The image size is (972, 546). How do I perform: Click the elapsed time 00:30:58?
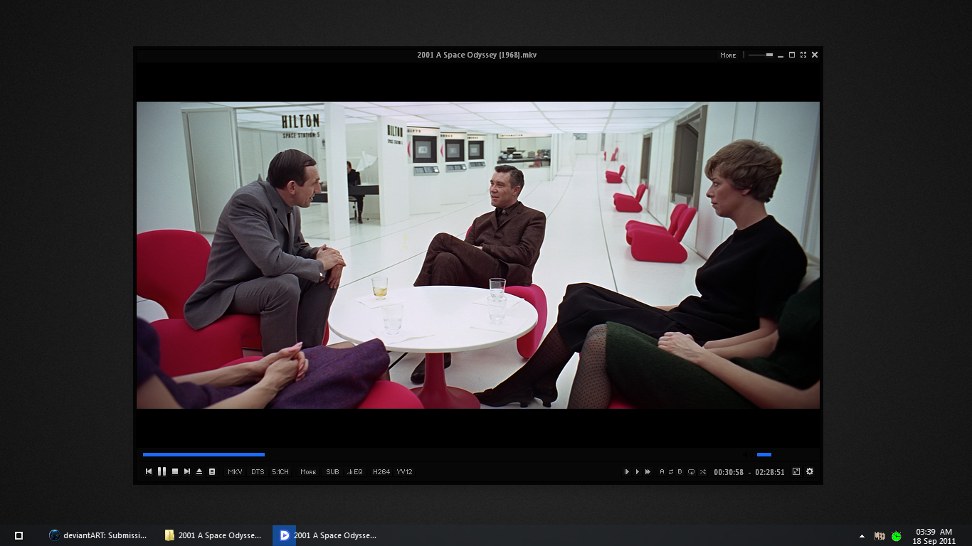coord(729,472)
